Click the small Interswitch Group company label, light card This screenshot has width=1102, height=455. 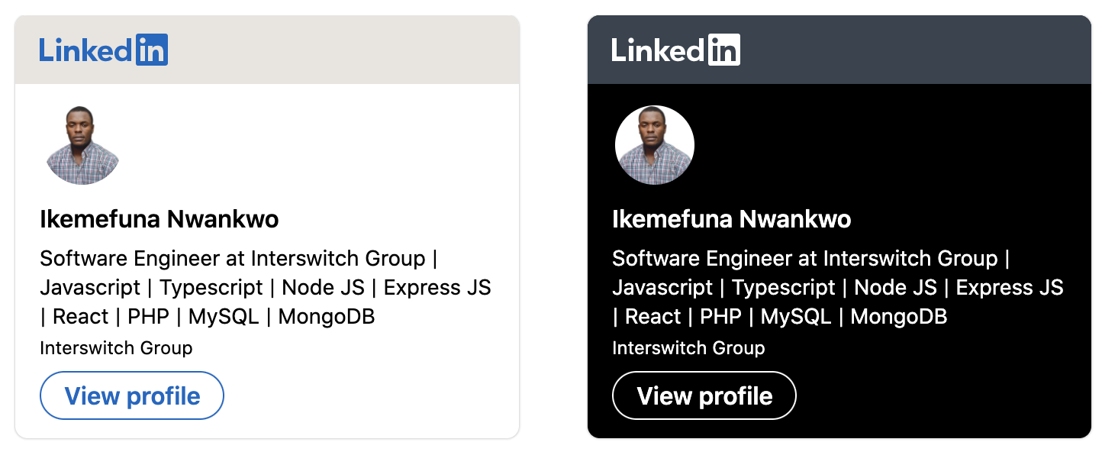click(116, 348)
